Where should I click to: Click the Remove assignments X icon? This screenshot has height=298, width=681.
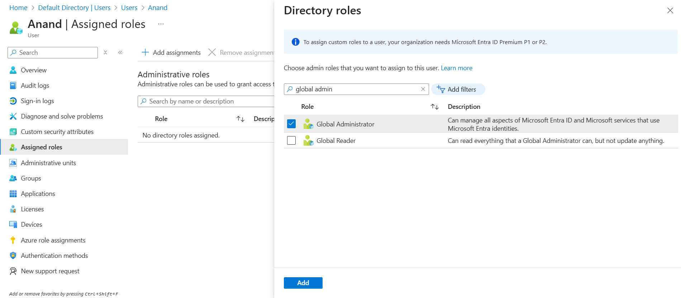(x=212, y=52)
